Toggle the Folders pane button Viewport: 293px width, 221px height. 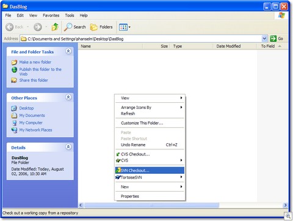click(x=101, y=27)
